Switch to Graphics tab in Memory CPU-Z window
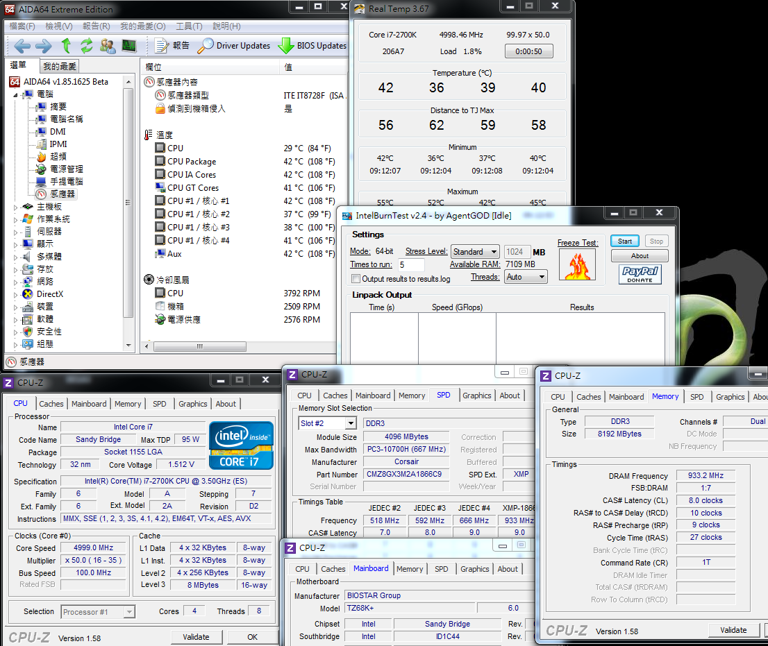Screen dimensions: 768x646 (x=730, y=397)
